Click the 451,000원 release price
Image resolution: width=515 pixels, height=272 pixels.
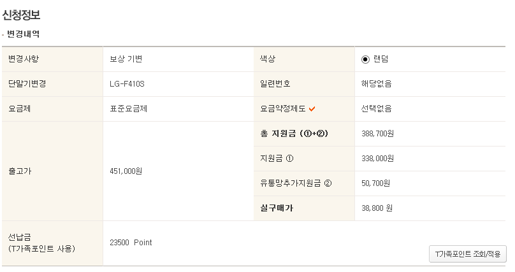[126, 171]
